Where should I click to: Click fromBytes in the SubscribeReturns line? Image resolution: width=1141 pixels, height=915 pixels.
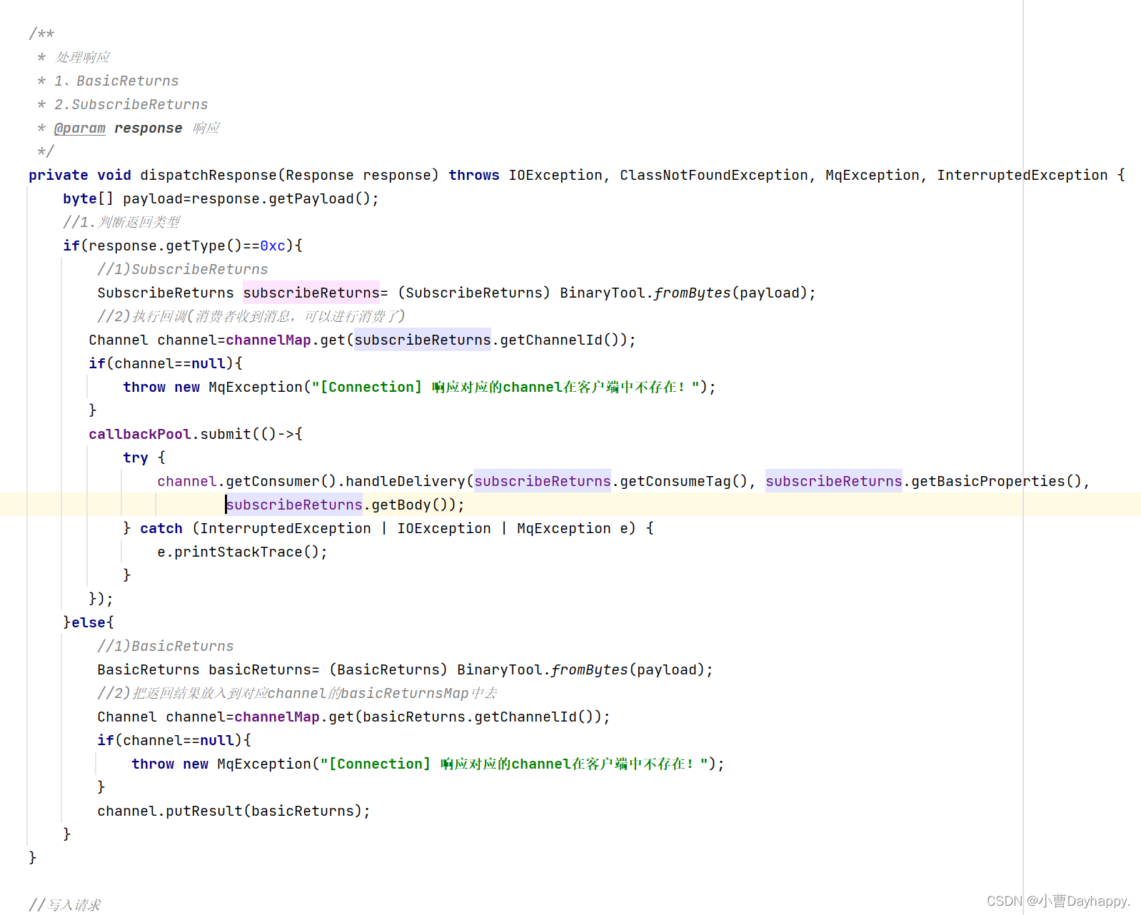tap(693, 293)
